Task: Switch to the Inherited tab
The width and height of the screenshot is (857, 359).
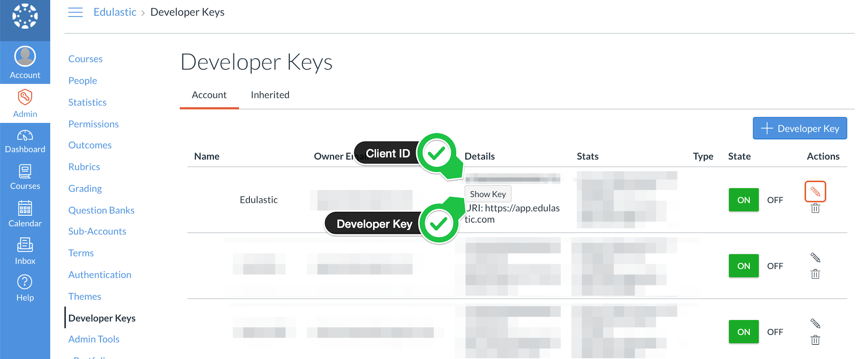Action: pyautogui.click(x=270, y=95)
